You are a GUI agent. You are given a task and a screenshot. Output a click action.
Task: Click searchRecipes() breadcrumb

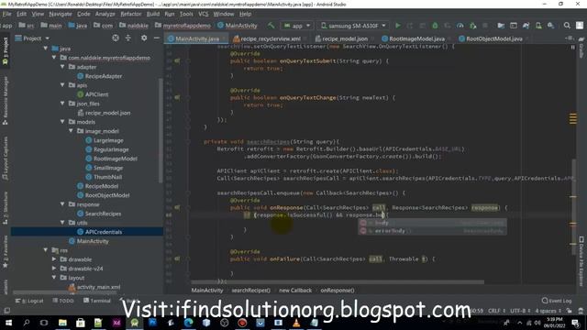coord(250,290)
